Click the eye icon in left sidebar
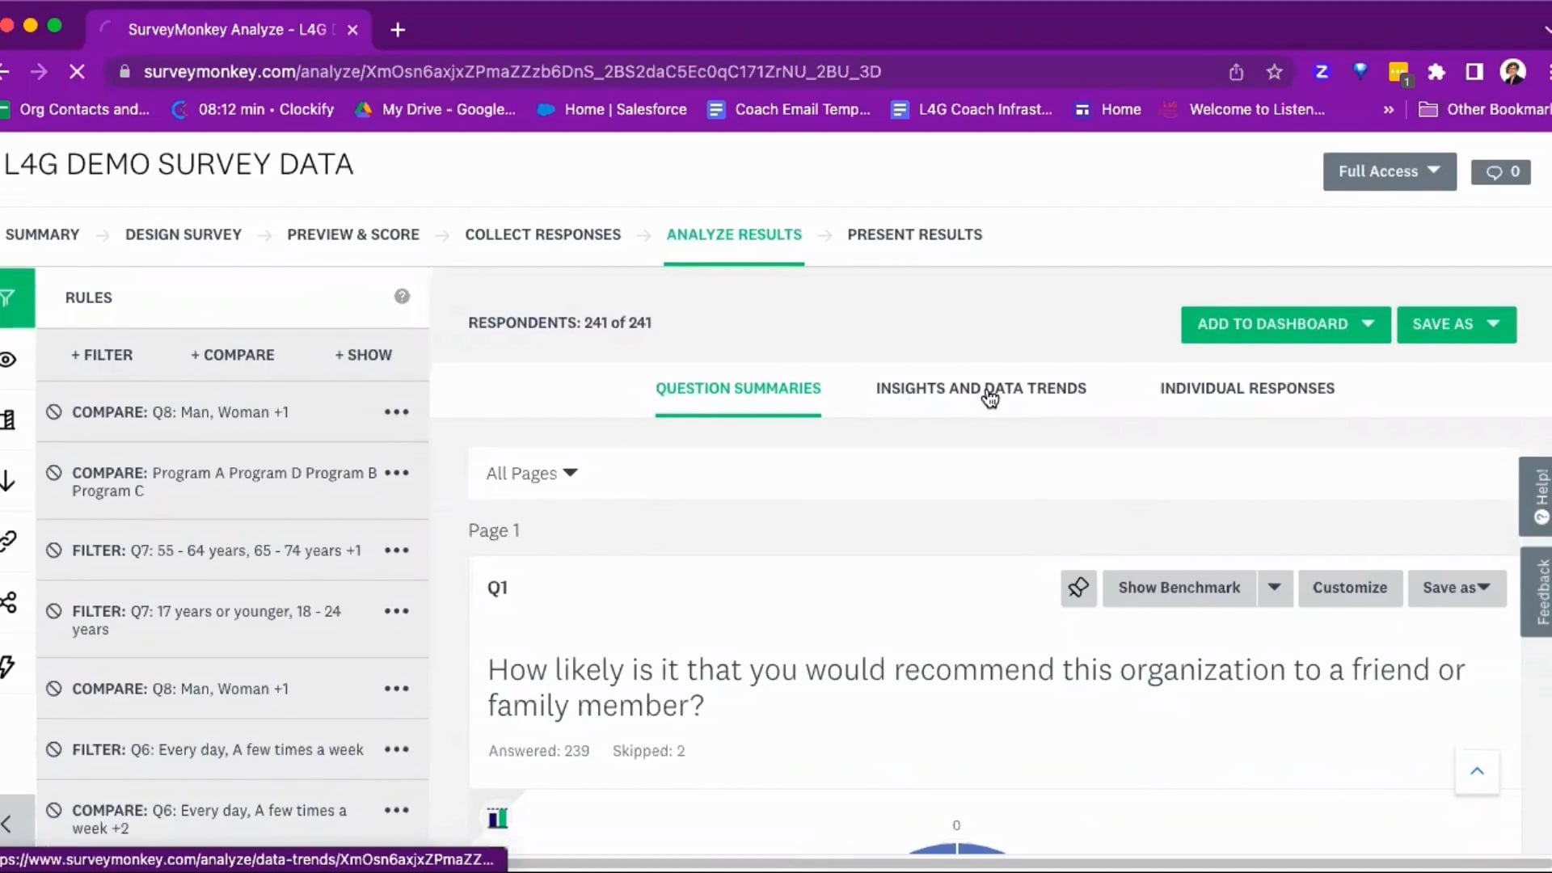 point(8,360)
